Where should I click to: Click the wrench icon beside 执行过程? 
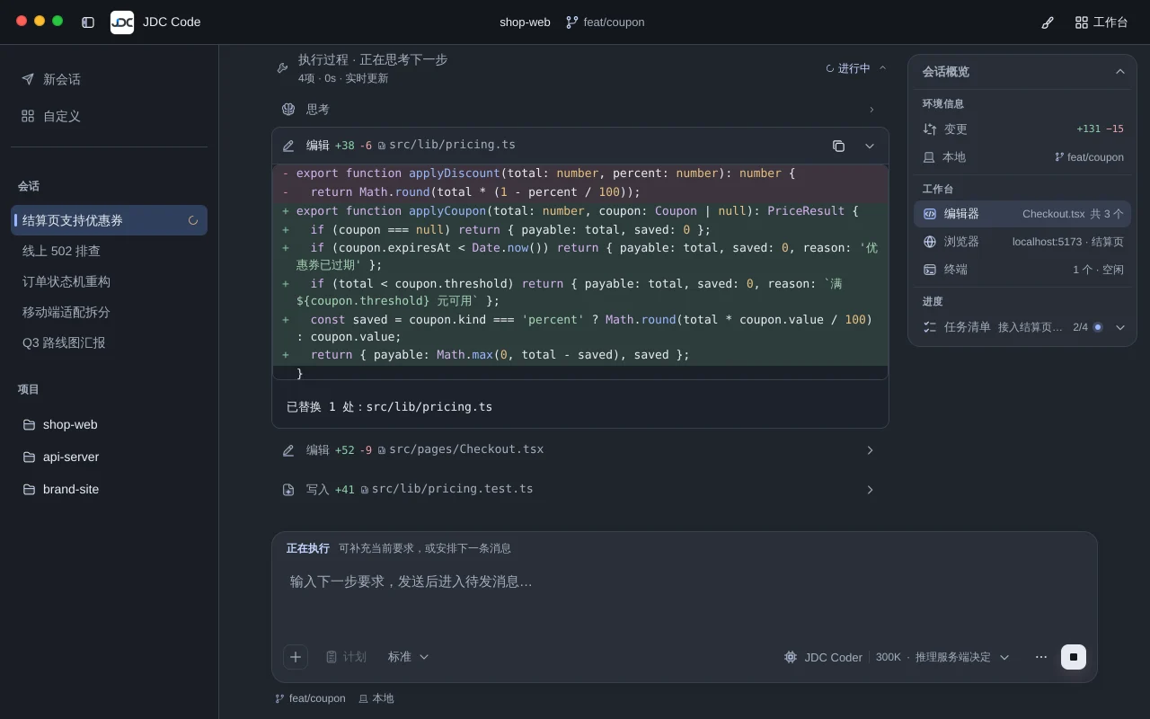tap(282, 68)
